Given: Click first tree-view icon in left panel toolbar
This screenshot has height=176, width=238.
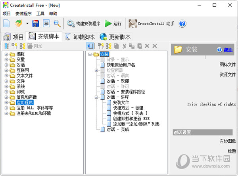Looking at the screenshot, I should (x=6, y=46).
